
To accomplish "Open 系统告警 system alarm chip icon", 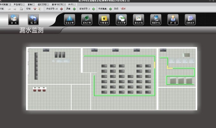I will pos(87,19).
